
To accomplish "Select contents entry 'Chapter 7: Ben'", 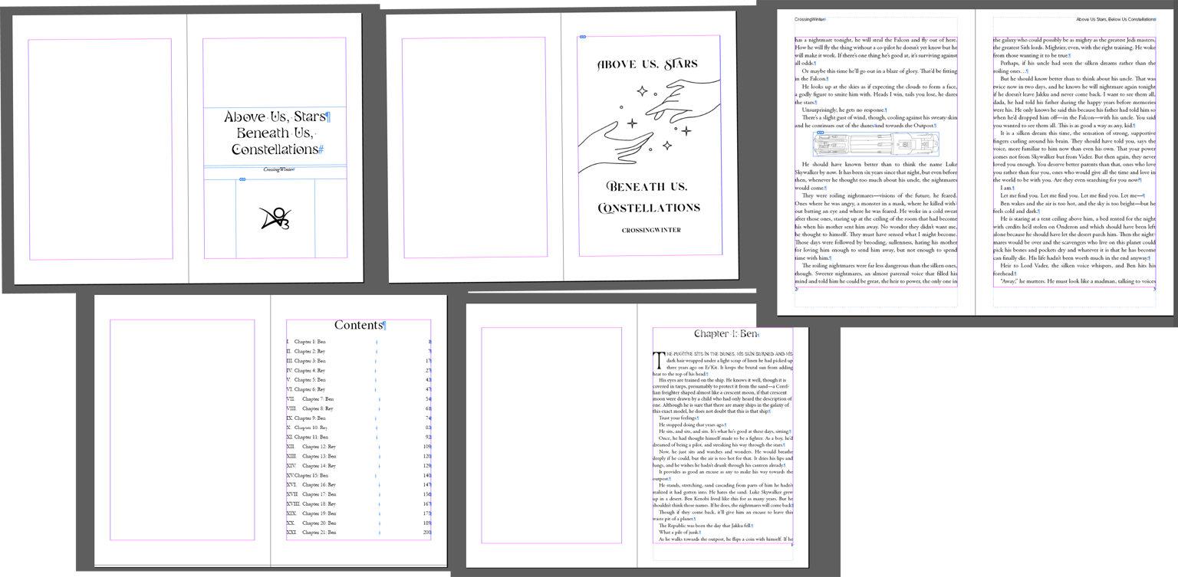I will (x=318, y=399).
